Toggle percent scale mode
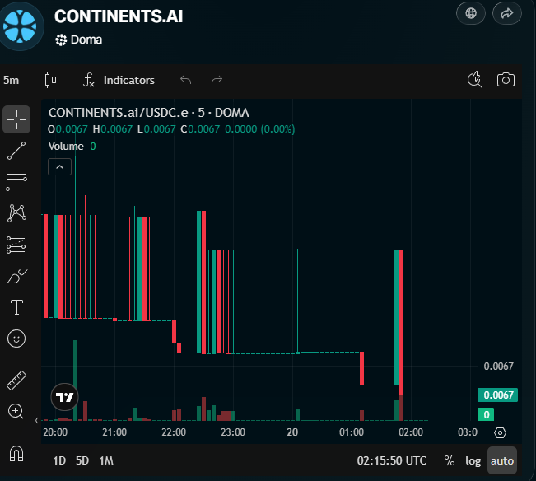This screenshot has width=536, height=481. 450,460
